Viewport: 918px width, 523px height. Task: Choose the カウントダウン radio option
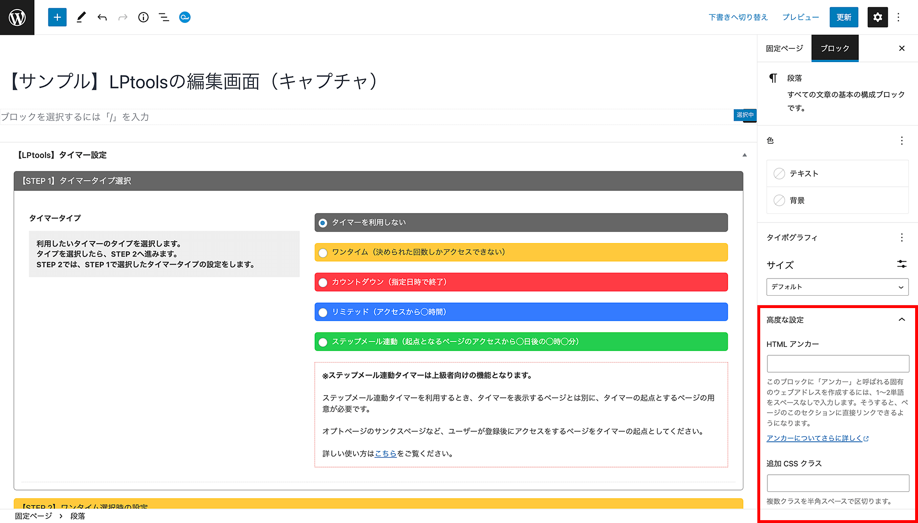tap(323, 283)
